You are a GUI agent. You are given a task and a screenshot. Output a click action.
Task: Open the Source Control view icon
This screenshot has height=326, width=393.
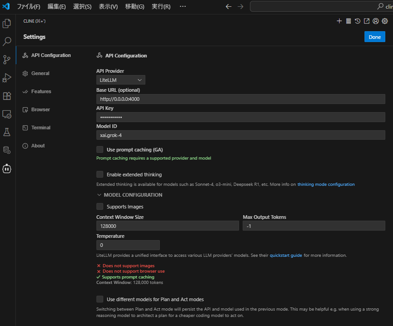pos(7,60)
